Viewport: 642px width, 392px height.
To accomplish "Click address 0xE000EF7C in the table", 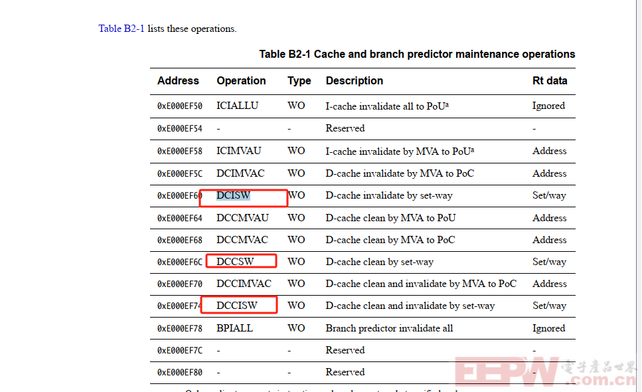I will point(180,351).
